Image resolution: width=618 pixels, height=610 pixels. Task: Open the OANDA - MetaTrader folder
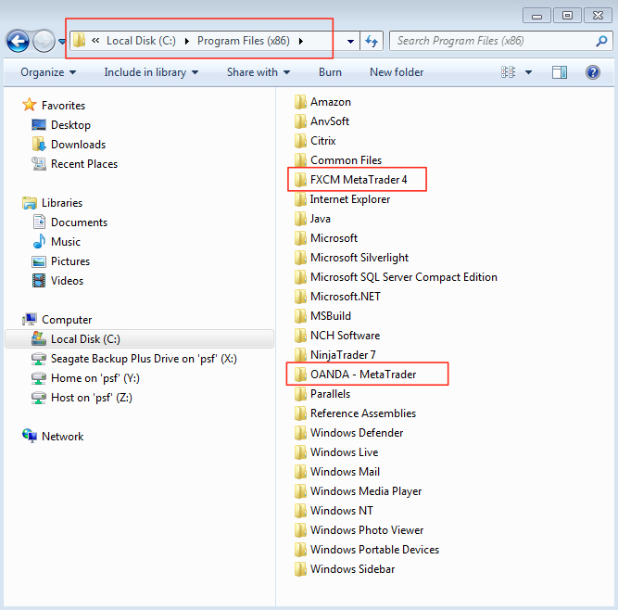coord(362,375)
